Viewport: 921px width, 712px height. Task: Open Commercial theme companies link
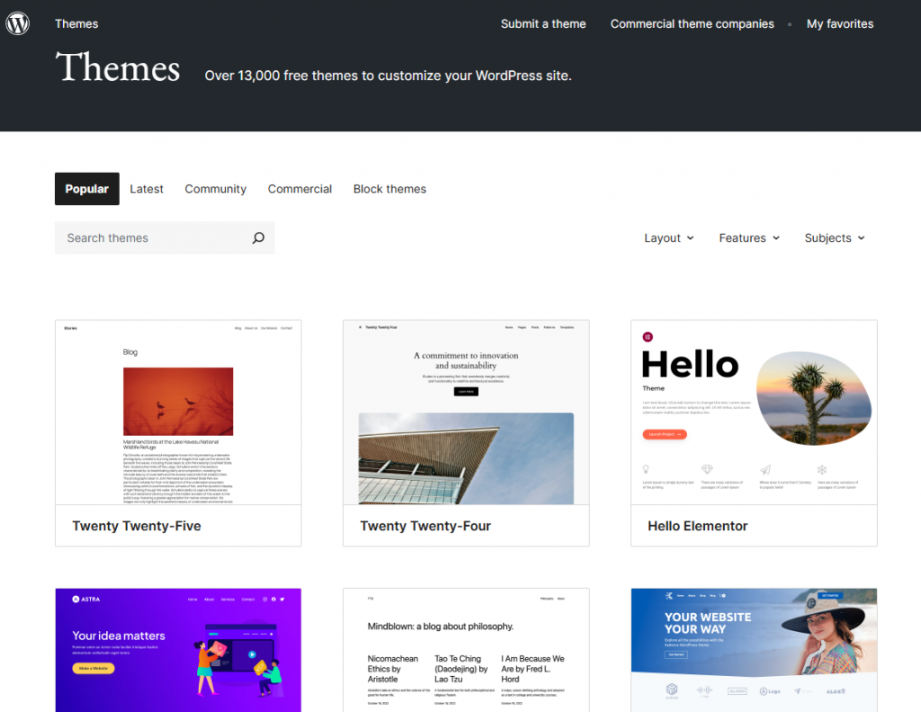(692, 24)
